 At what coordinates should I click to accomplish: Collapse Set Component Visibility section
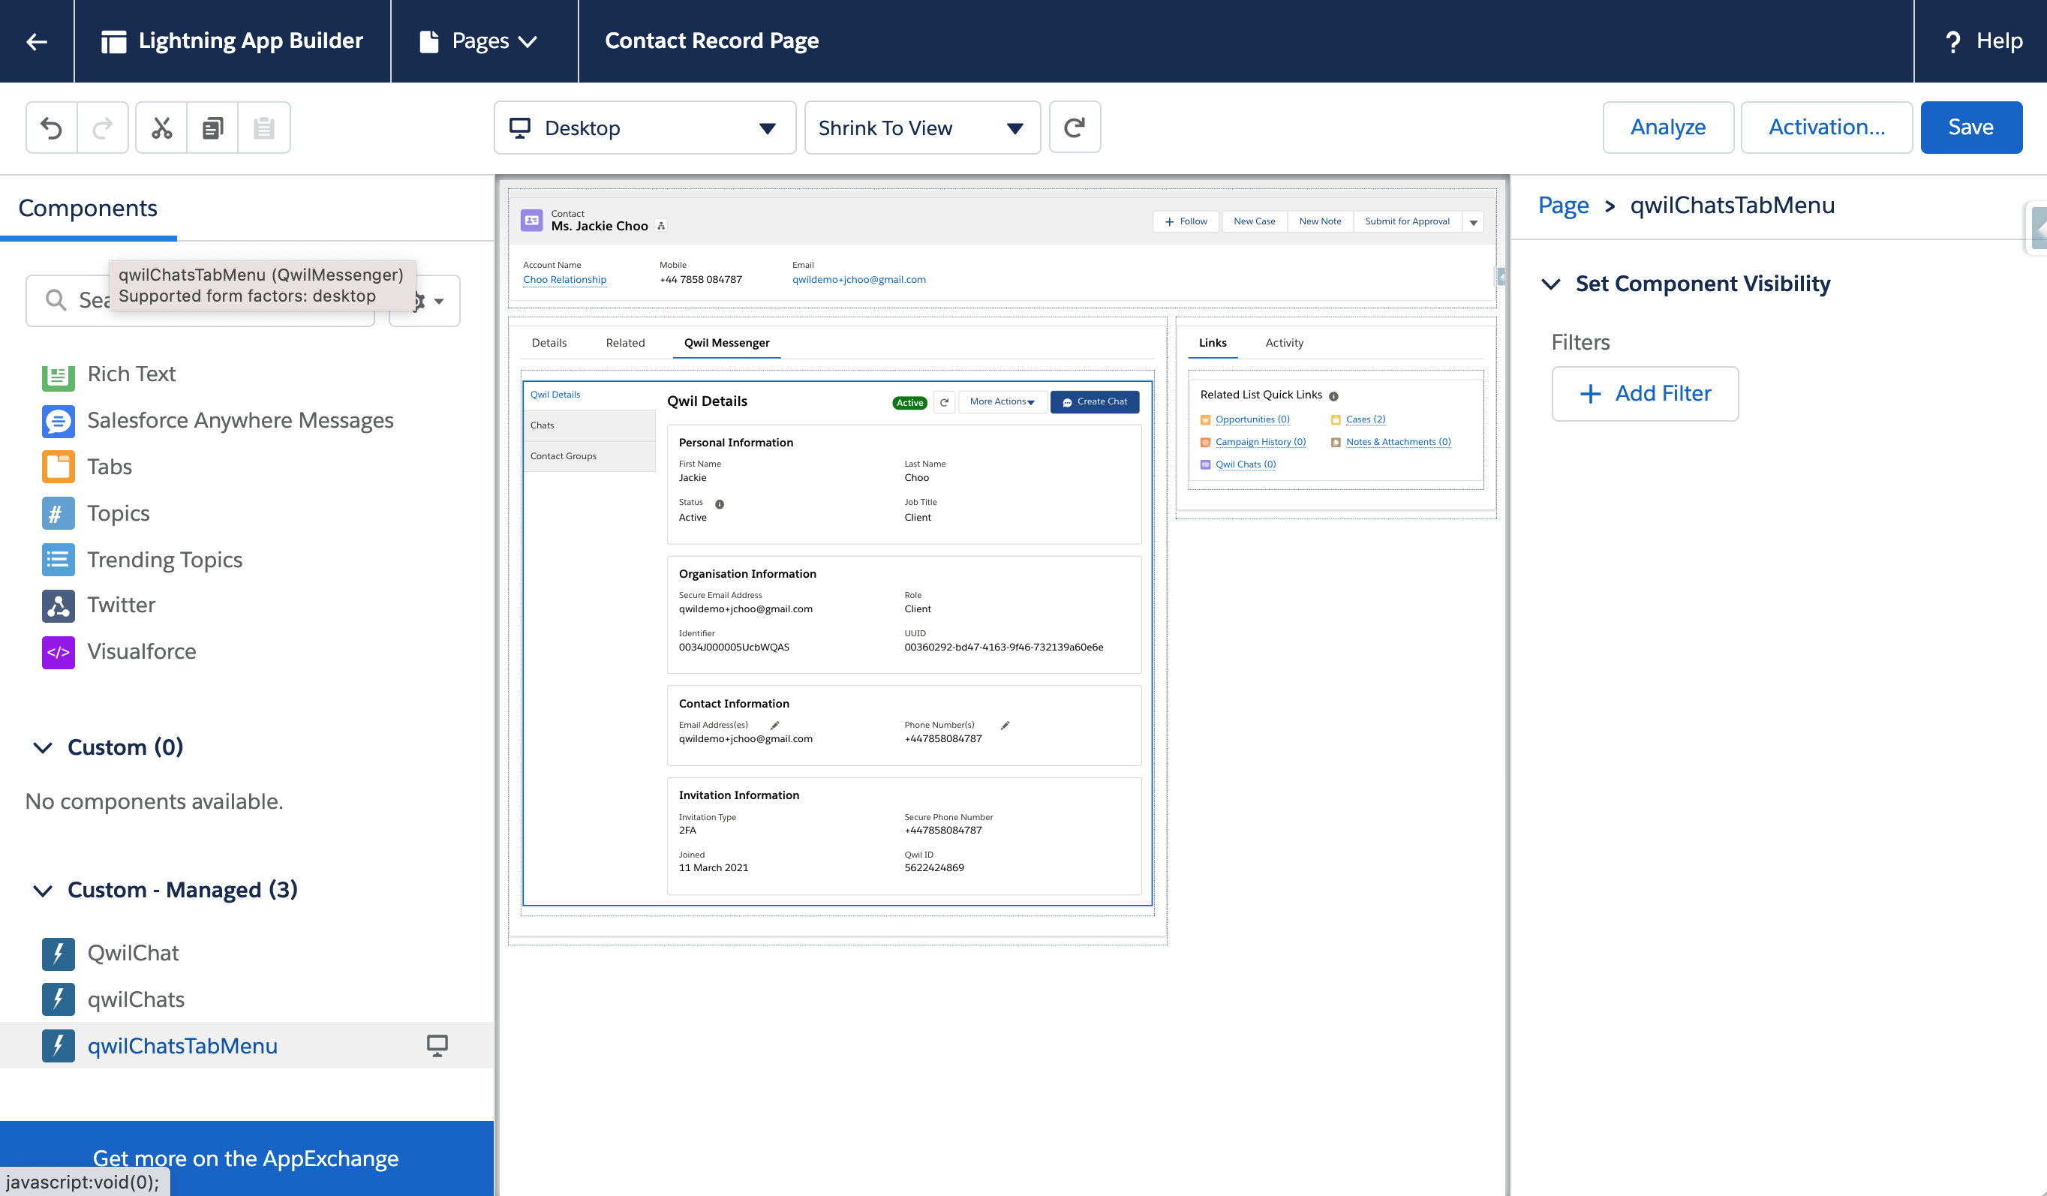[1551, 284]
